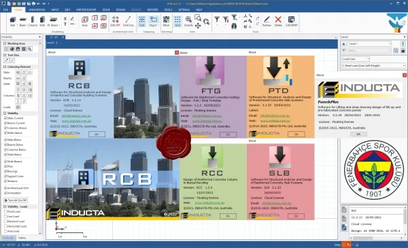Enable Point Load visibility checkbox
This screenshot has height=248, width=408.
coord(5,211)
